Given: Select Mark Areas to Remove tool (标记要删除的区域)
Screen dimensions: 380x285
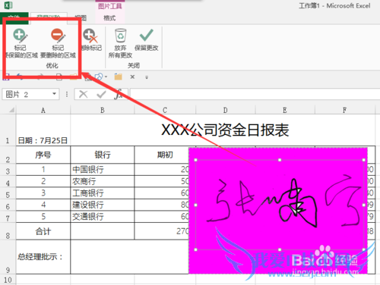Looking at the screenshot, I should (58, 43).
